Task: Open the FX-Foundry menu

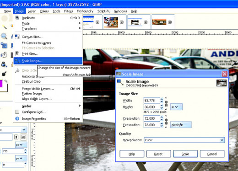Action: [x=85, y=11]
